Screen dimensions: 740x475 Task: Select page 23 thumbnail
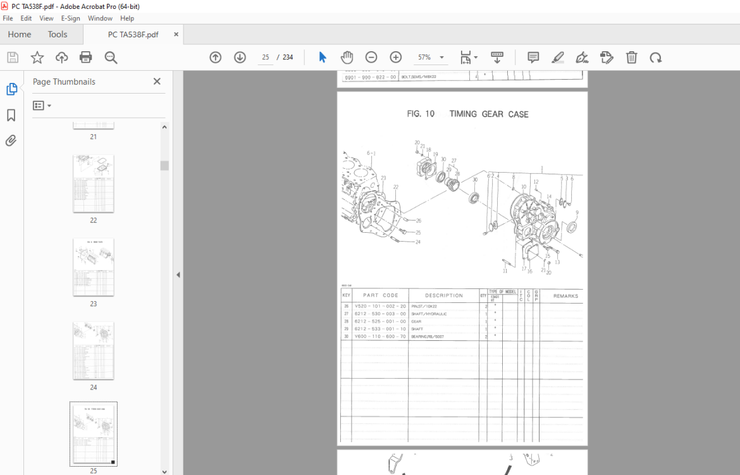pos(94,268)
